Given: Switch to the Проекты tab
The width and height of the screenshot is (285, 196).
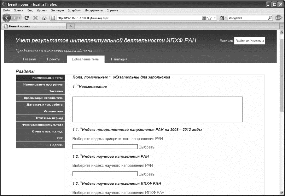Looking at the screenshot, I should point(54,59).
